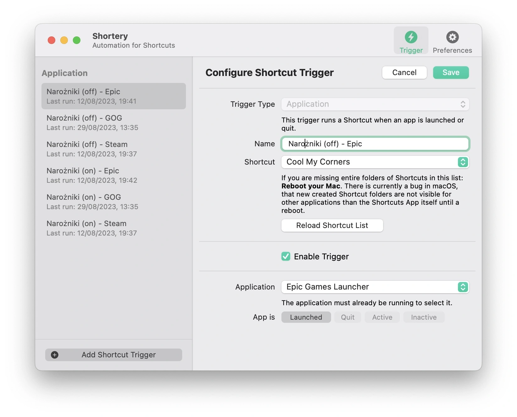Viewport: 517px width, 417px height.
Task: Select Narożniki (off) - Epic trigger
Action: click(x=114, y=96)
